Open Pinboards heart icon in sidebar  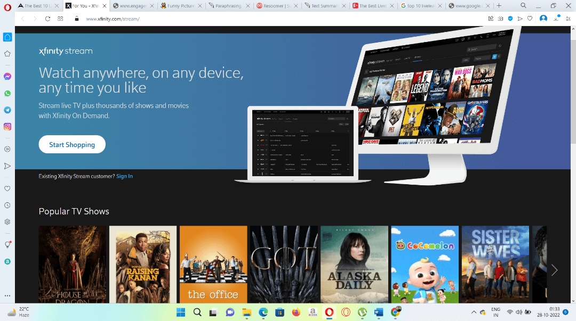(x=7, y=188)
